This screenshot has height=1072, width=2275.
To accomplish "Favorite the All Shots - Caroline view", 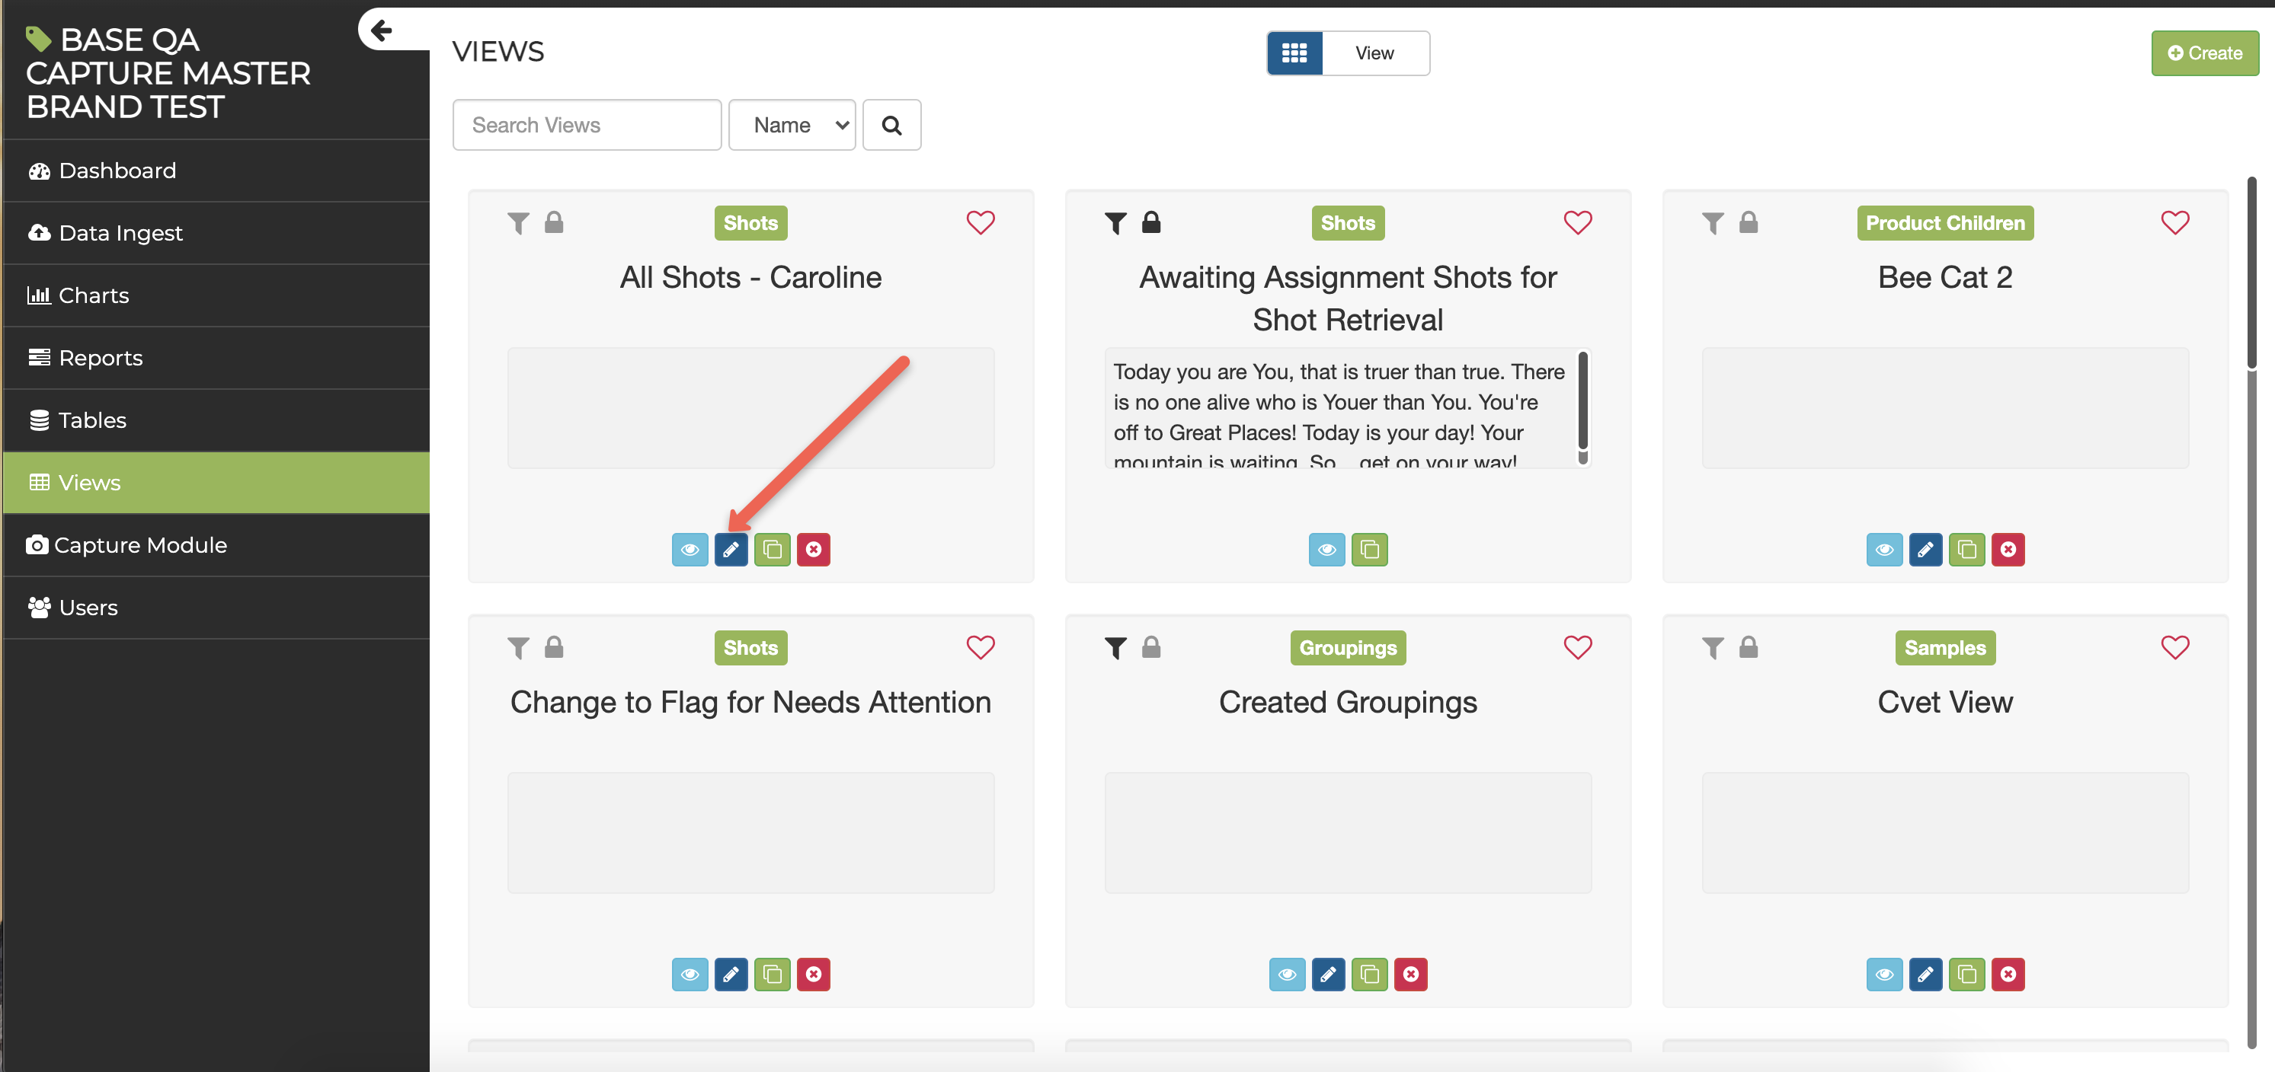I will pos(981,222).
